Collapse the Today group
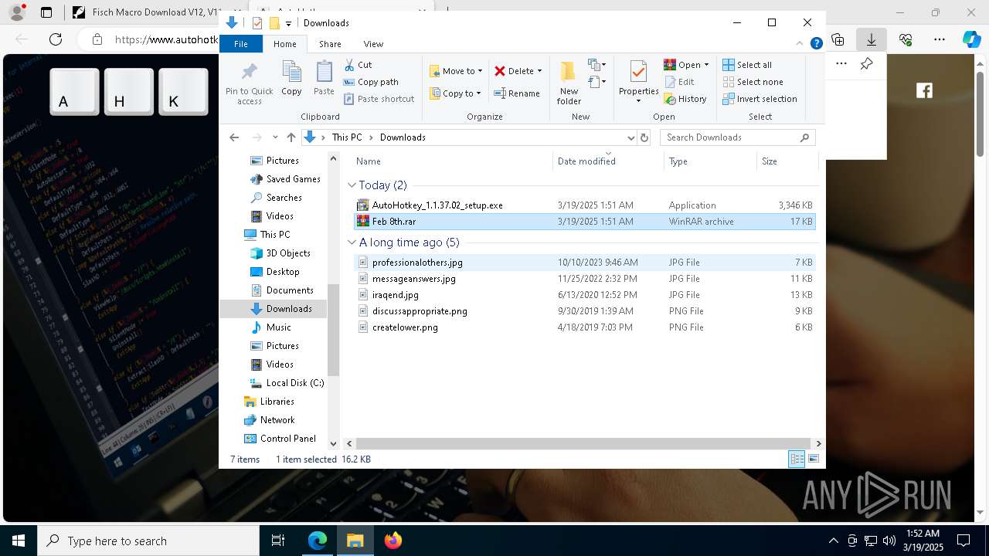Image resolution: width=989 pixels, height=556 pixels. 352,185
